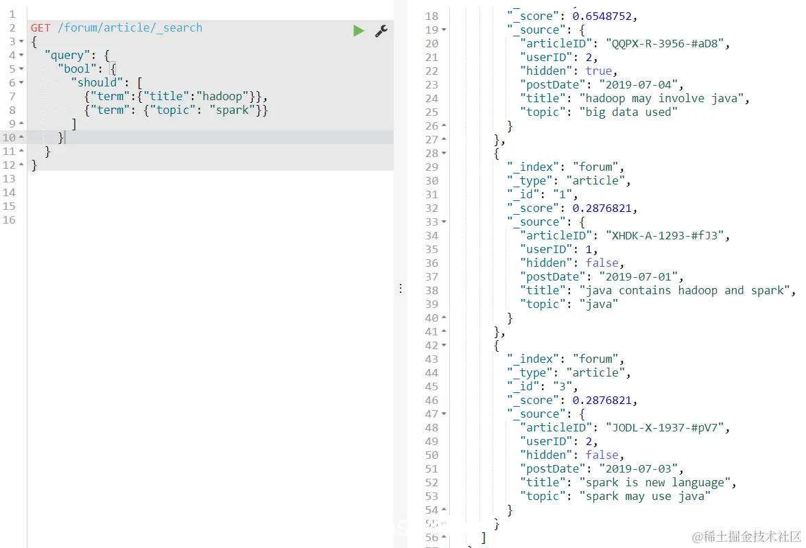Screen dimensions: 806x548
Task: Click "userID": 1 at response line 35
Action: 558,250
